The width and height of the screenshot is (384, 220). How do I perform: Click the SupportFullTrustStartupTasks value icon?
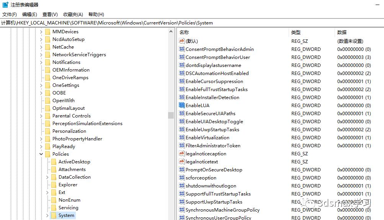pyautogui.click(x=182, y=194)
